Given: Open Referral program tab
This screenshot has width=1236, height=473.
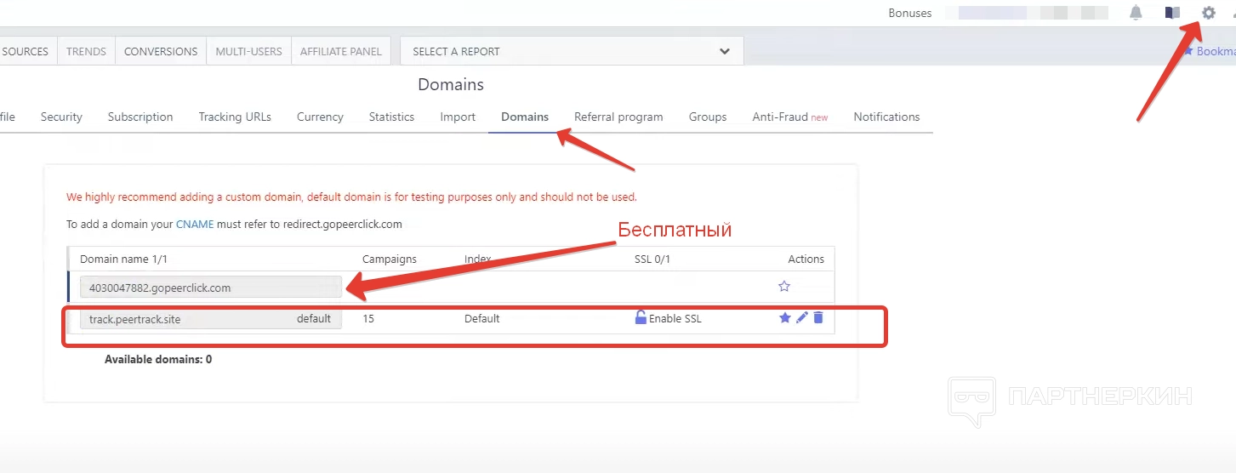Looking at the screenshot, I should tap(618, 117).
